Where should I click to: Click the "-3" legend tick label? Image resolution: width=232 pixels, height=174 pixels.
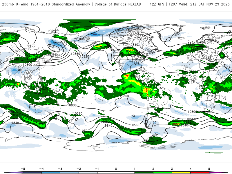[60, 169]
